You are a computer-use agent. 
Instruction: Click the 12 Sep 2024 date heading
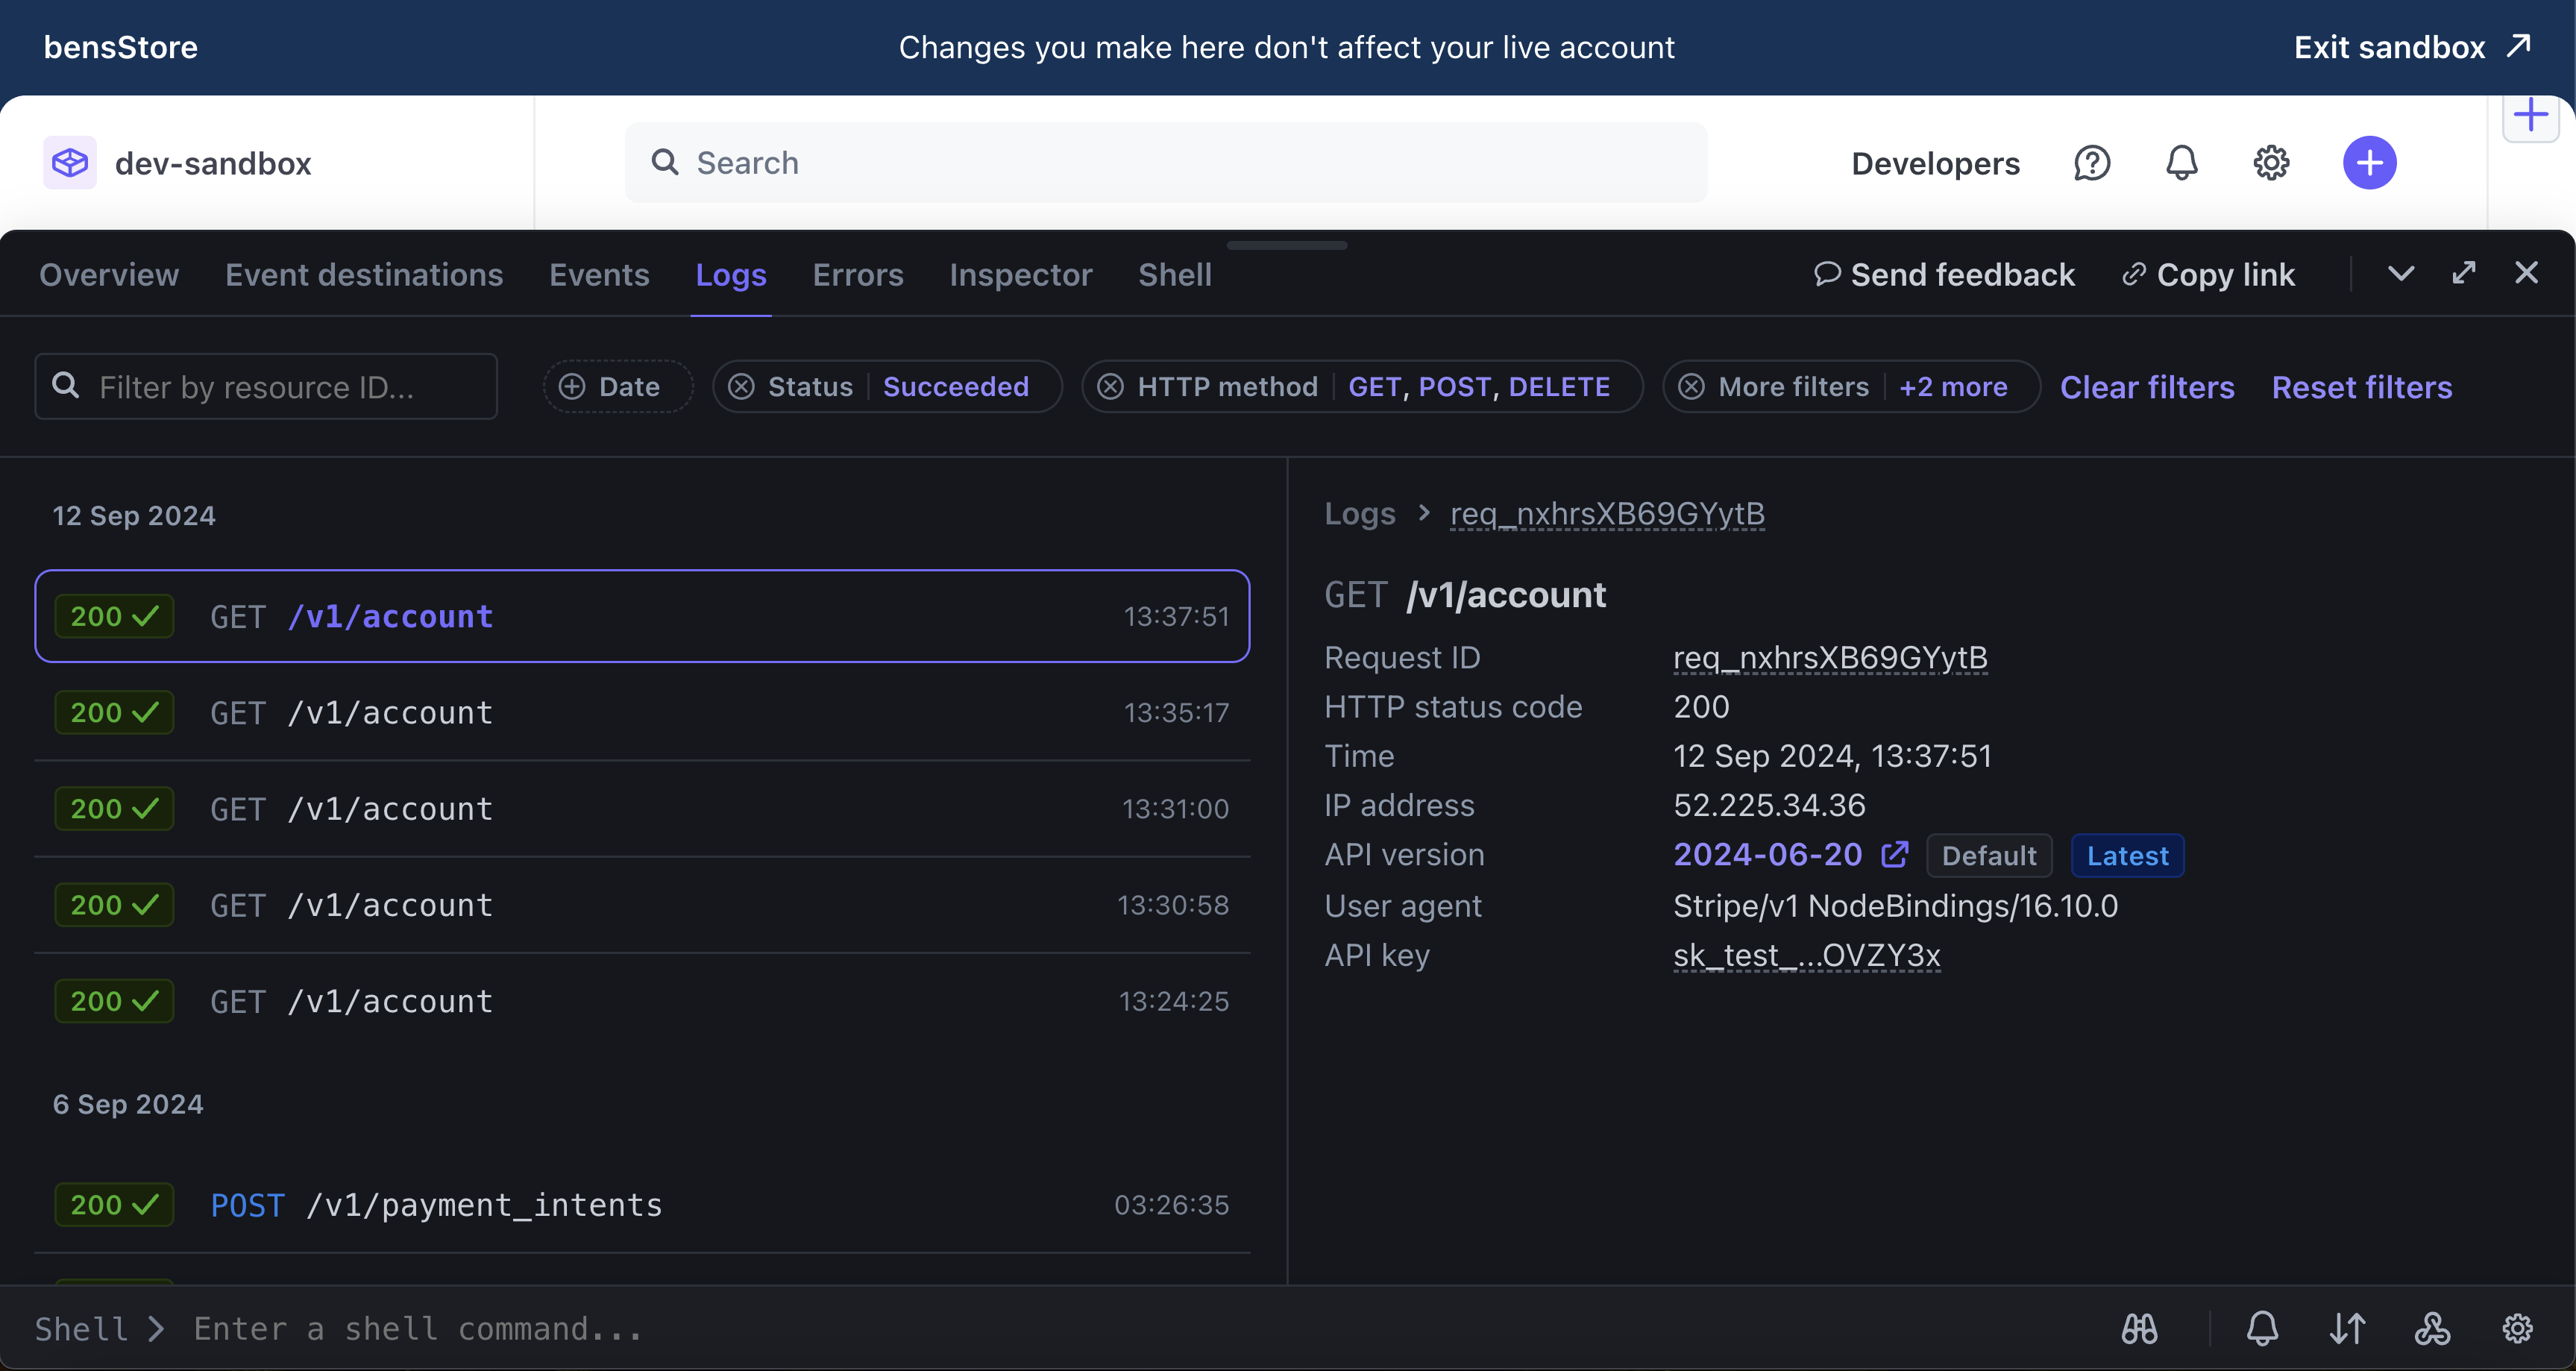coord(134,515)
